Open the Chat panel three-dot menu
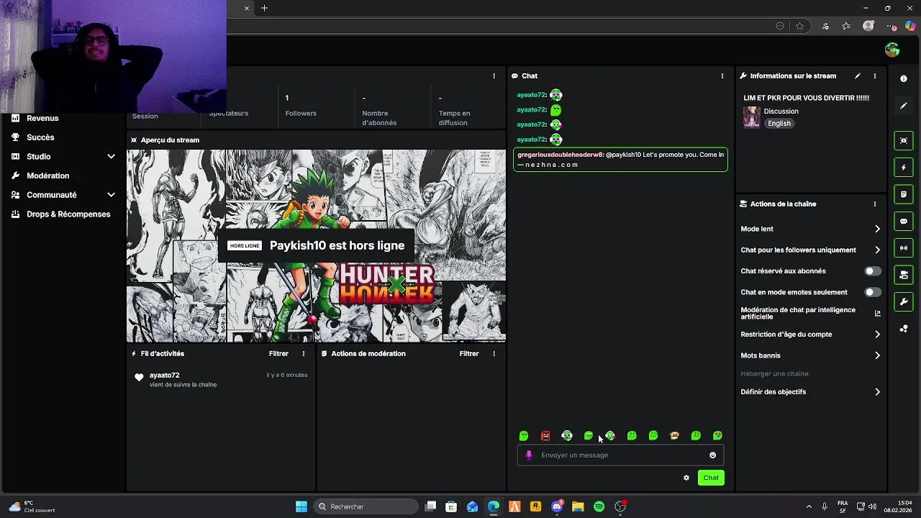Image resolution: width=921 pixels, height=518 pixels. pos(722,76)
